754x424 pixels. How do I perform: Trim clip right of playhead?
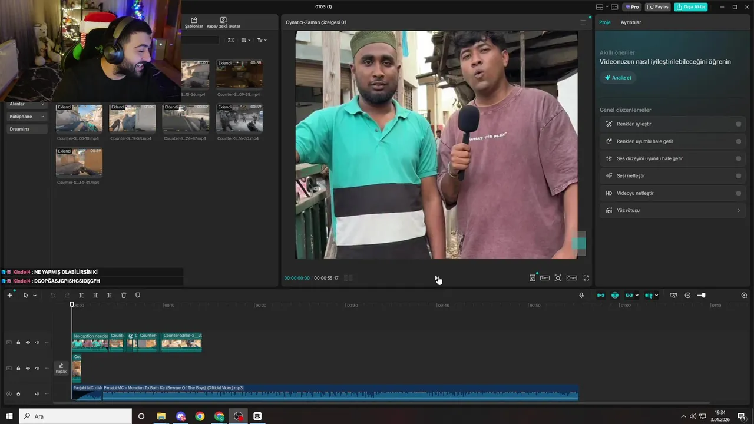pos(110,295)
